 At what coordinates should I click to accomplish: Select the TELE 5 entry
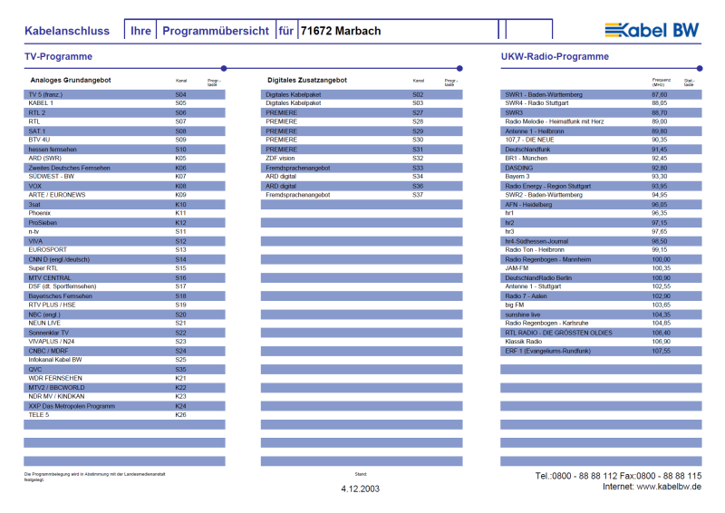[x=39, y=415]
